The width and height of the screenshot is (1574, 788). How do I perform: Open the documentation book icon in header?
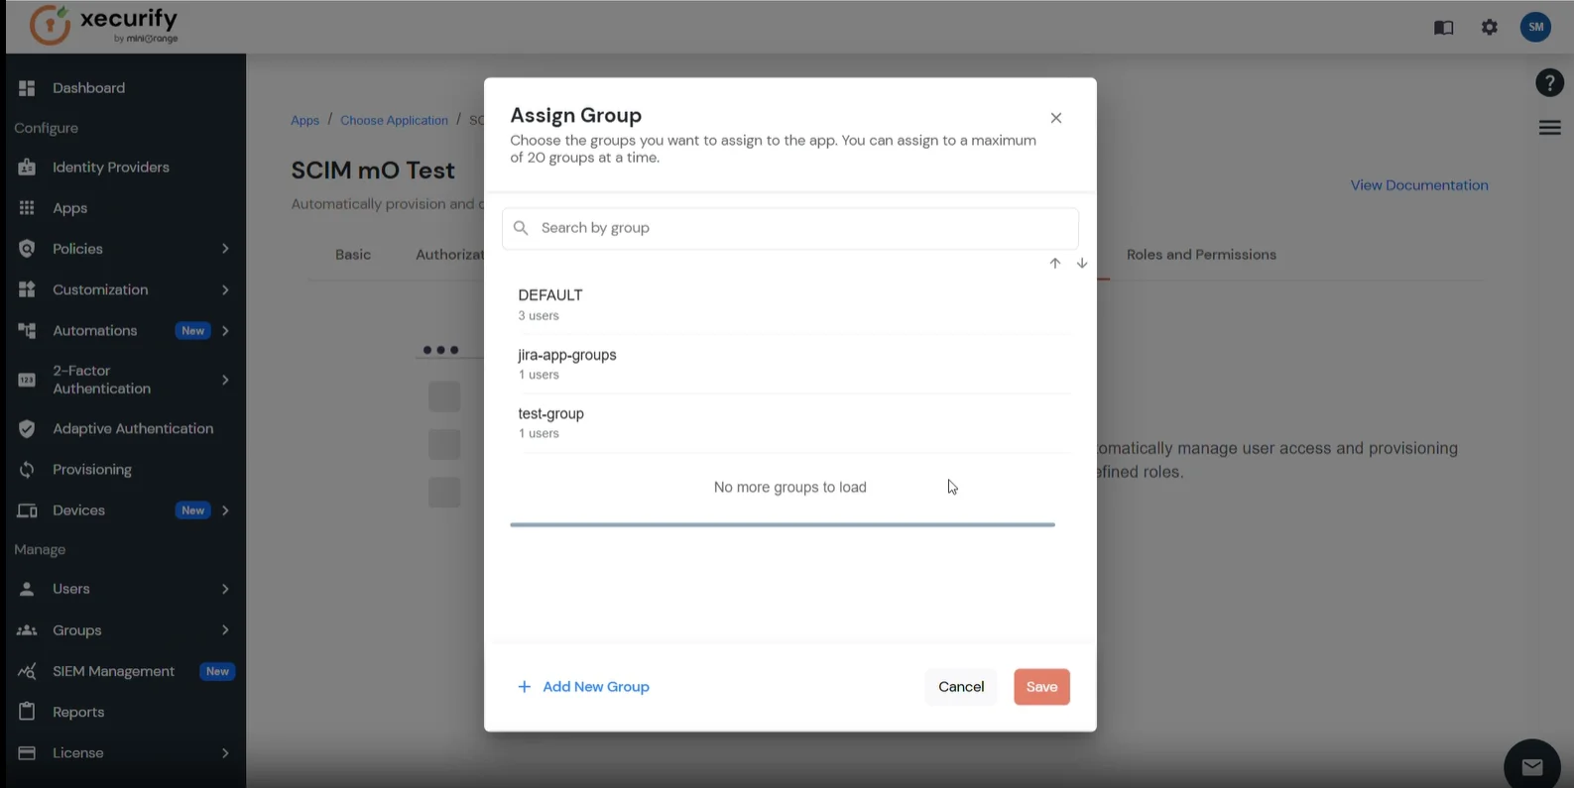click(x=1443, y=28)
